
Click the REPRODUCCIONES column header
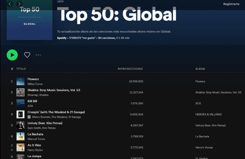130,69
